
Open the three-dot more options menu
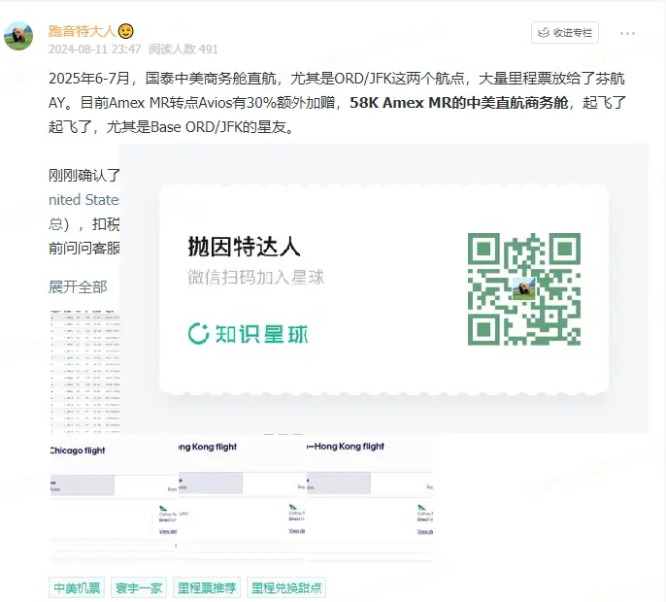[627, 33]
